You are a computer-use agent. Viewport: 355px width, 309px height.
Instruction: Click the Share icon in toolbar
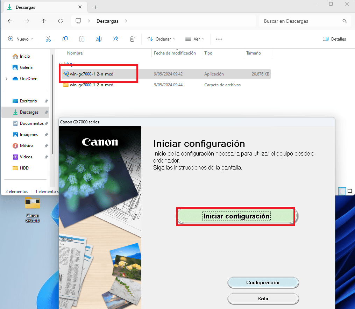coord(115,39)
